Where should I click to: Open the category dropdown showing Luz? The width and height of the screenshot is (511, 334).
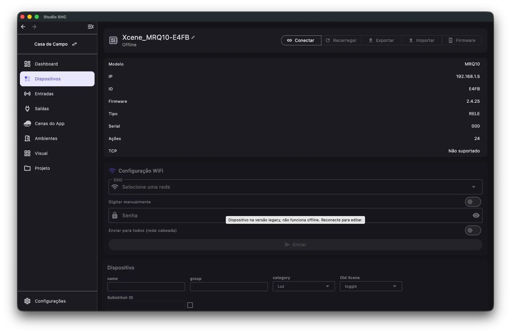[304, 286]
